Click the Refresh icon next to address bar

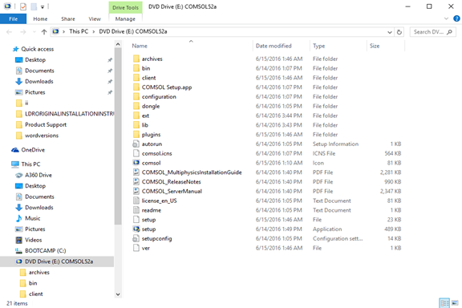(x=399, y=32)
